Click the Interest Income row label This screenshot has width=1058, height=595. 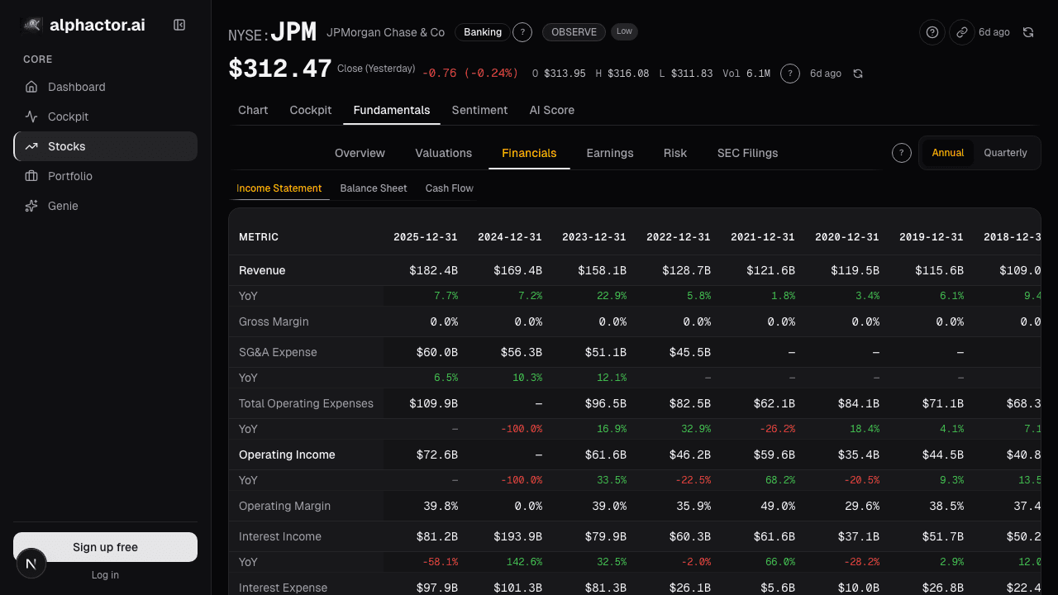pos(280,536)
